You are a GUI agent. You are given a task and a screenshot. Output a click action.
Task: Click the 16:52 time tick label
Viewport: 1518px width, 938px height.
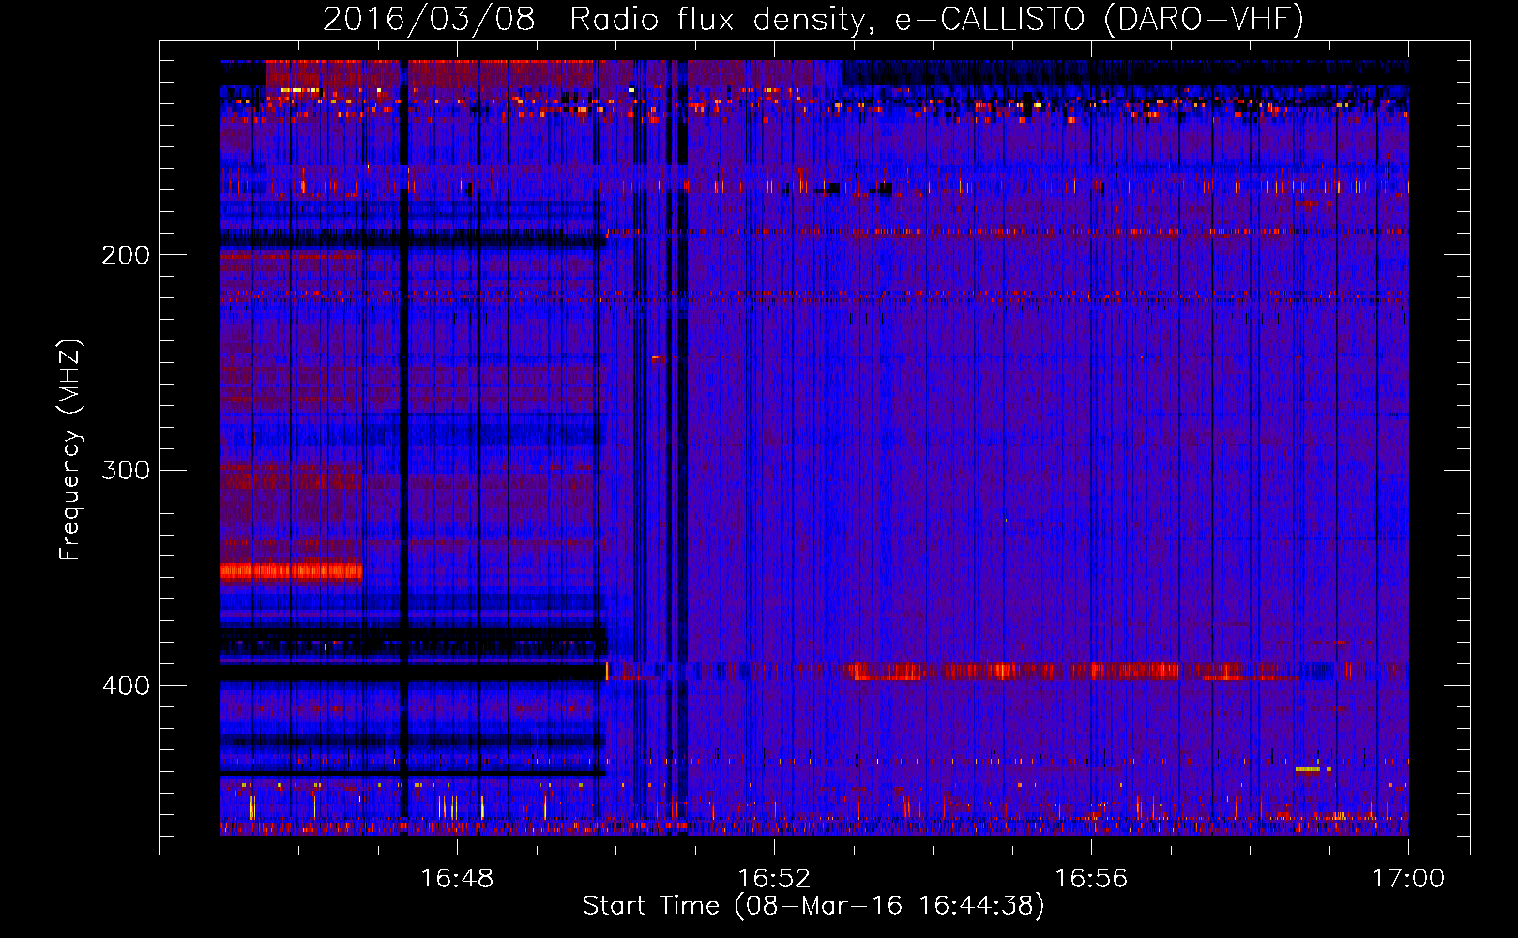[774, 879]
